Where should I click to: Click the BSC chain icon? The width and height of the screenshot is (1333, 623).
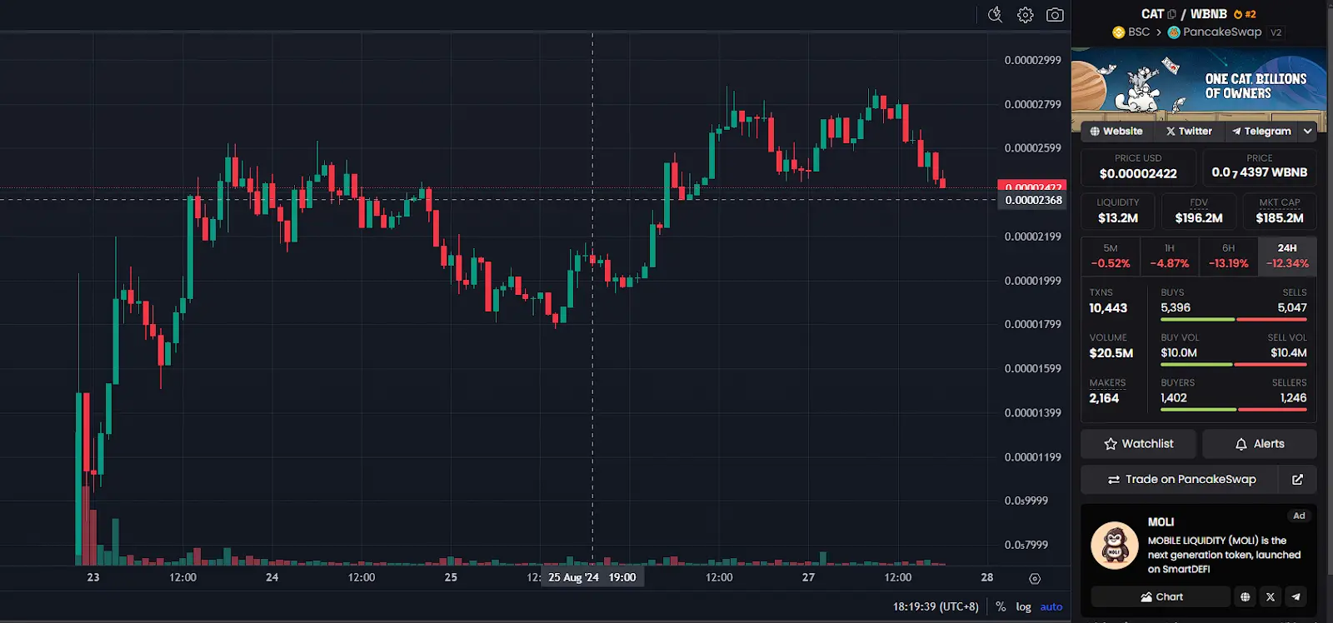pos(1119,32)
